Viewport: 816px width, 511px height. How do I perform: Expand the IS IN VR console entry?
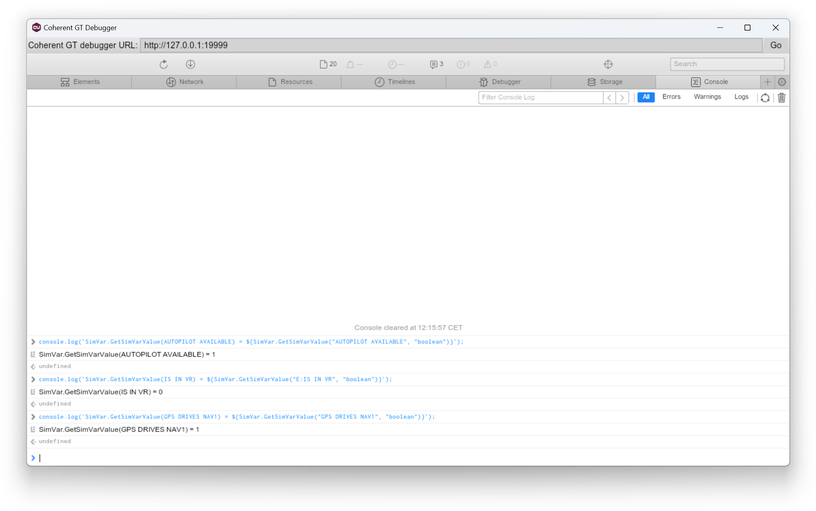tap(33, 378)
